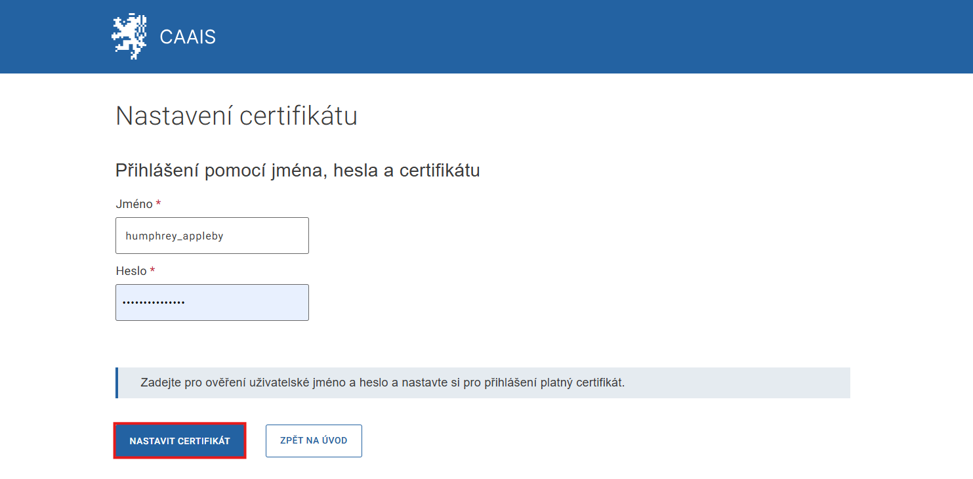Focus the Jméno input field

212,236
